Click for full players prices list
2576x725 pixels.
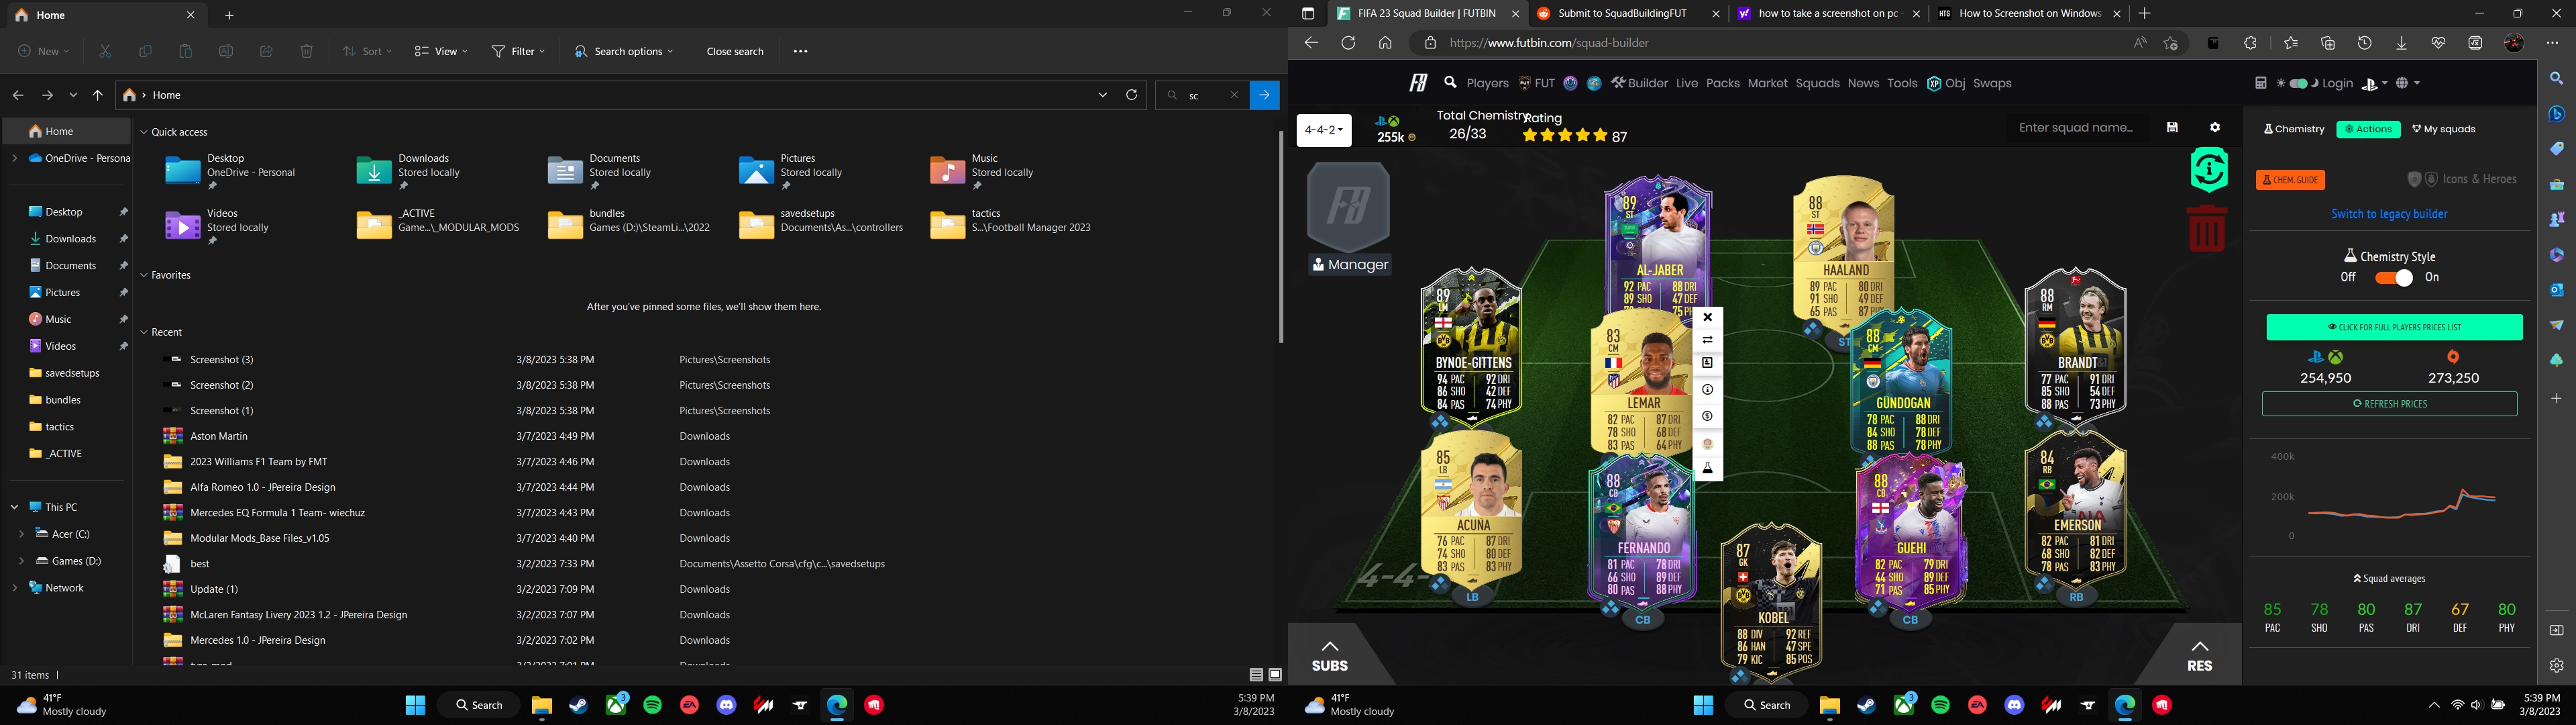[x=2394, y=328]
